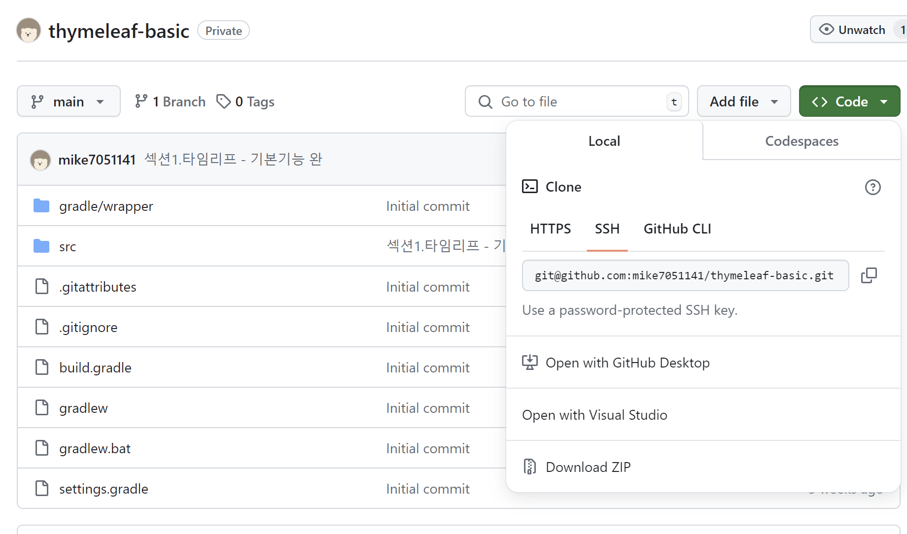907x534 pixels.
Task: Select the GitHub CLI clone tab
Action: pos(677,229)
